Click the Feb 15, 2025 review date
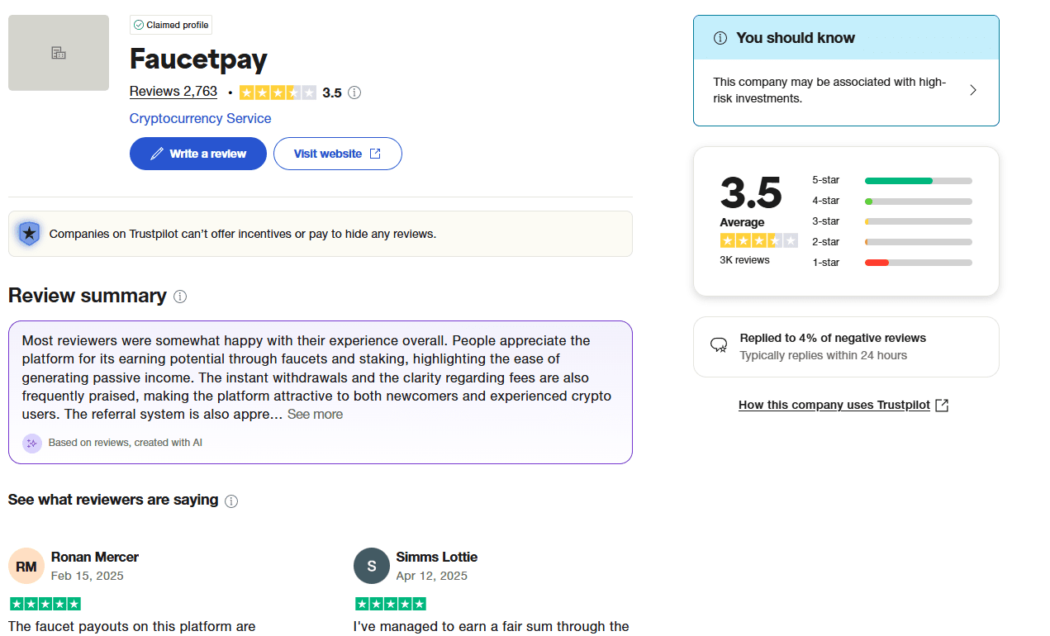This screenshot has height=636, width=1050. coord(88,576)
